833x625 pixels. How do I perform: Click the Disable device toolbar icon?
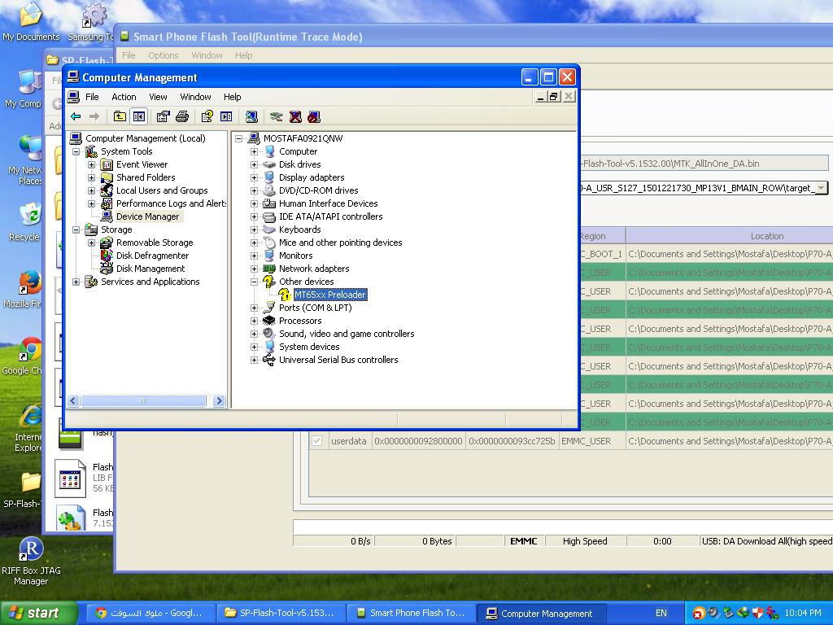coord(314,116)
